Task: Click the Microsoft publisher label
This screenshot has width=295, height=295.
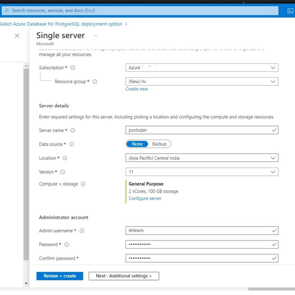Action: pos(45,44)
